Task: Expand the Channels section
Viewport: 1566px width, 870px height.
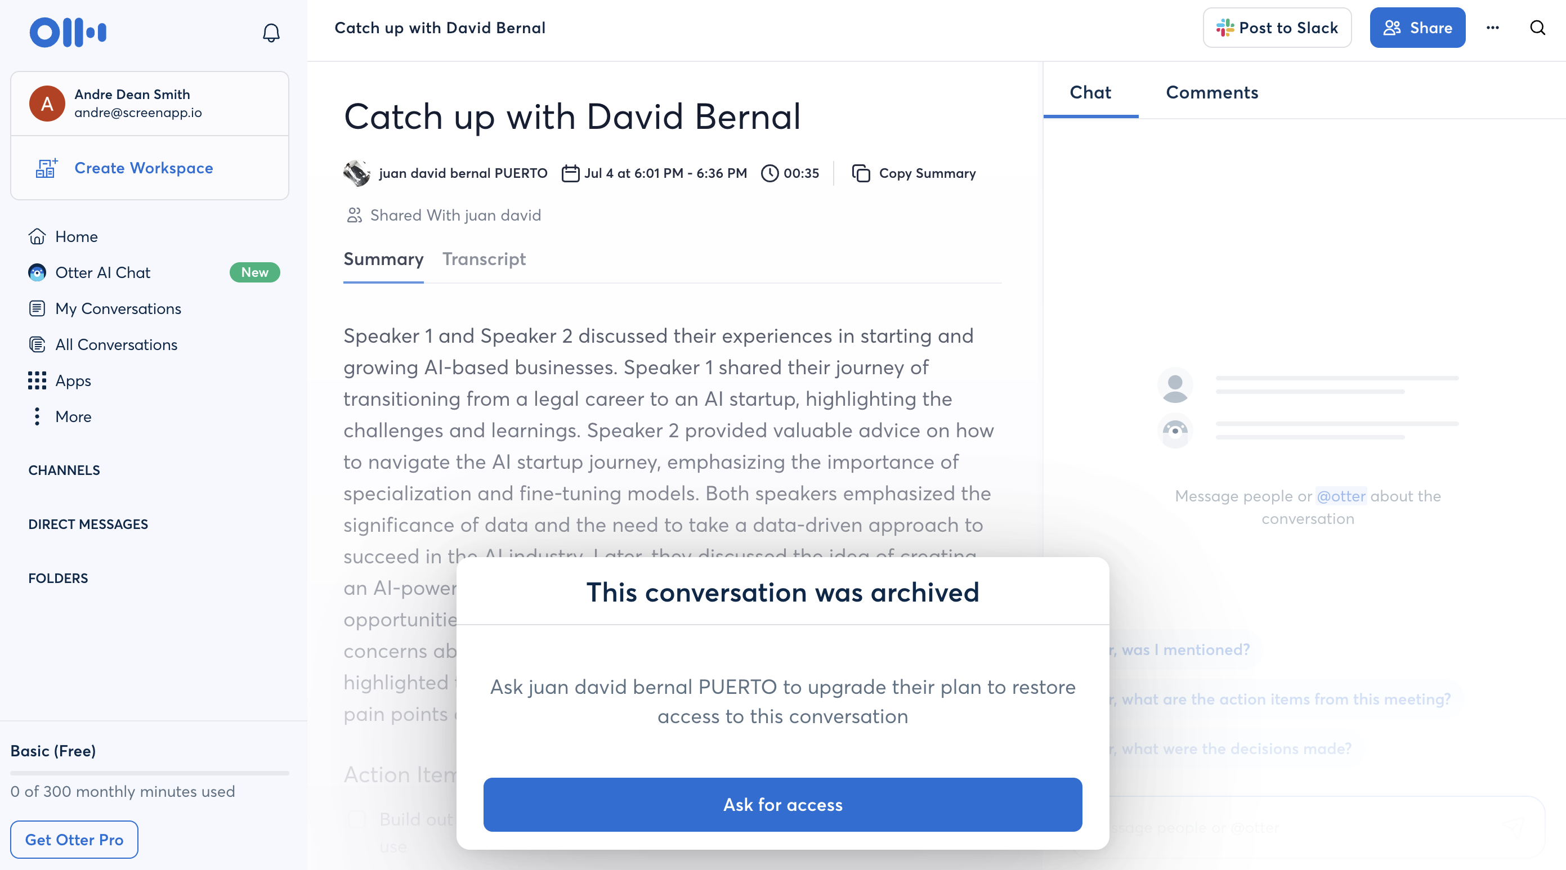Action: pyautogui.click(x=64, y=470)
